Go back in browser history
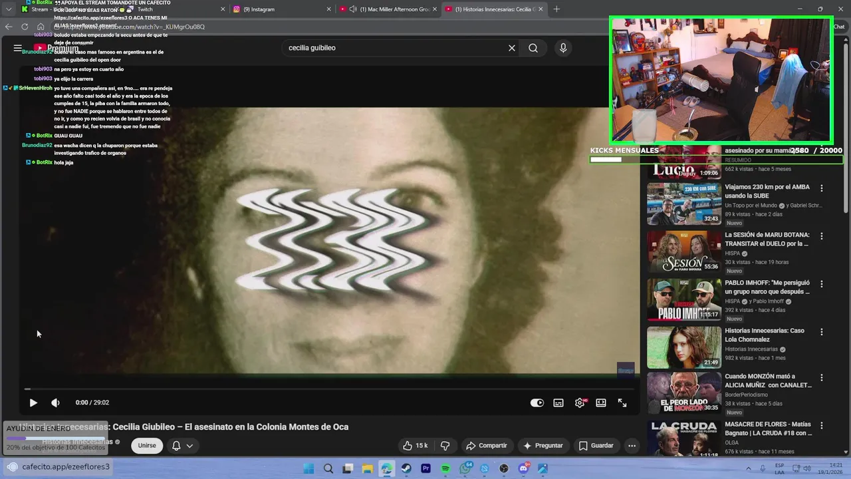Image resolution: width=851 pixels, height=479 pixels. pyautogui.click(x=9, y=27)
